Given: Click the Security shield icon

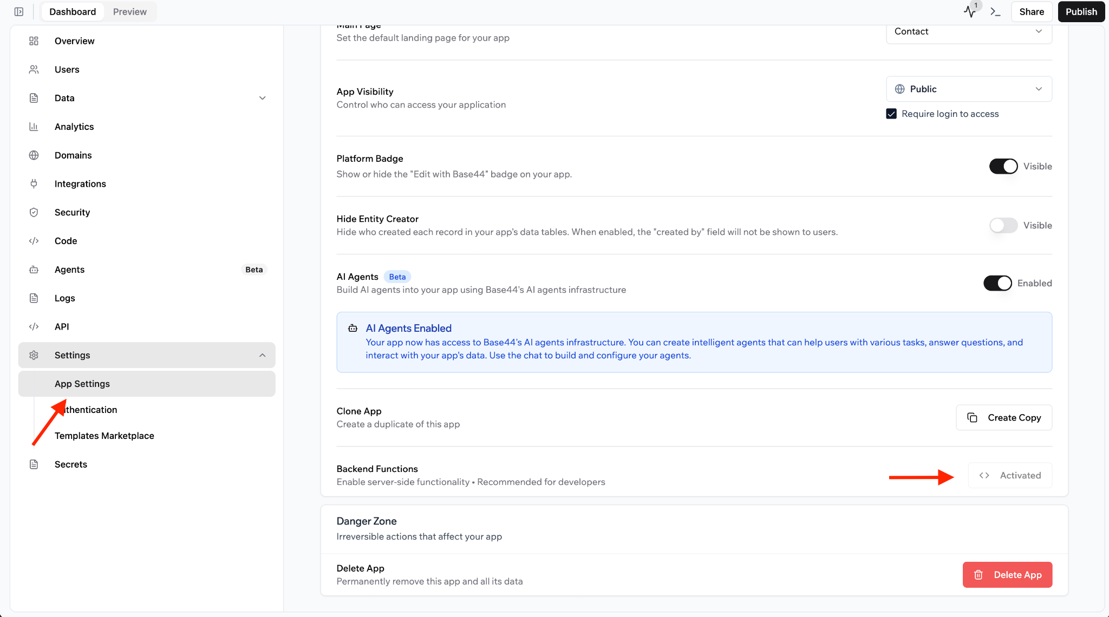Looking at the screenshot, I should coord(34,213).
